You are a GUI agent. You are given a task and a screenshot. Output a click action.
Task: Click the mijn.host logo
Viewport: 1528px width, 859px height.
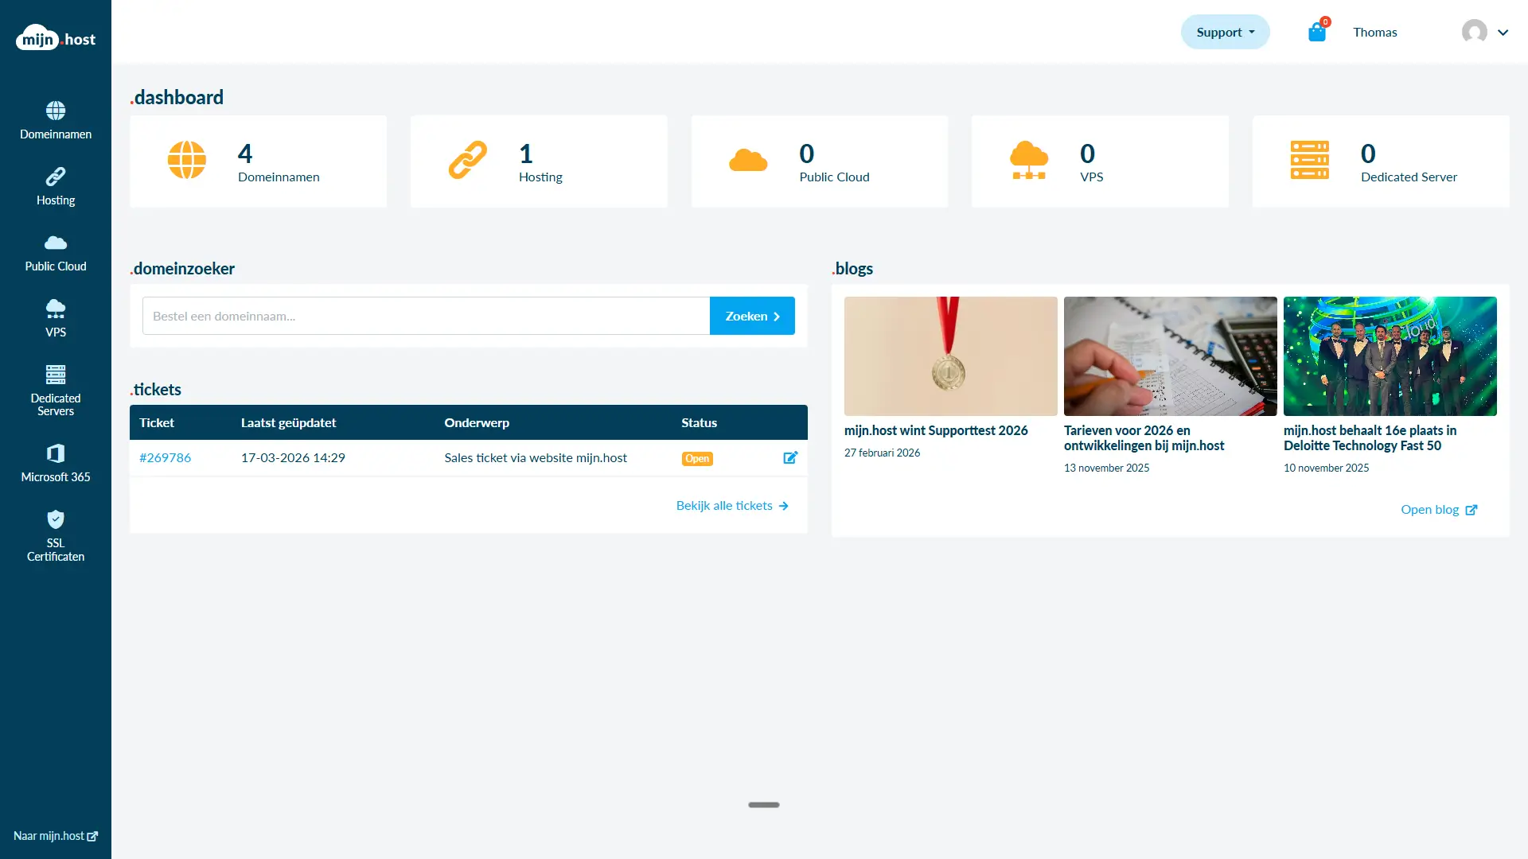[x=56, y=37]
